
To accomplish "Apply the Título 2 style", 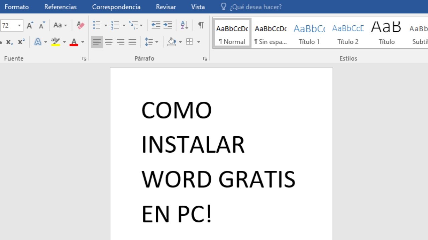I will click(x=348, y=33).
